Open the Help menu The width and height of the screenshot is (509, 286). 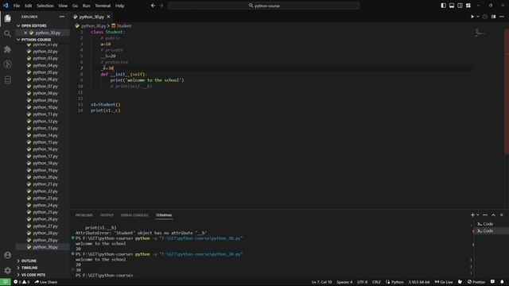pyautogui.click(x=120, y=6)
